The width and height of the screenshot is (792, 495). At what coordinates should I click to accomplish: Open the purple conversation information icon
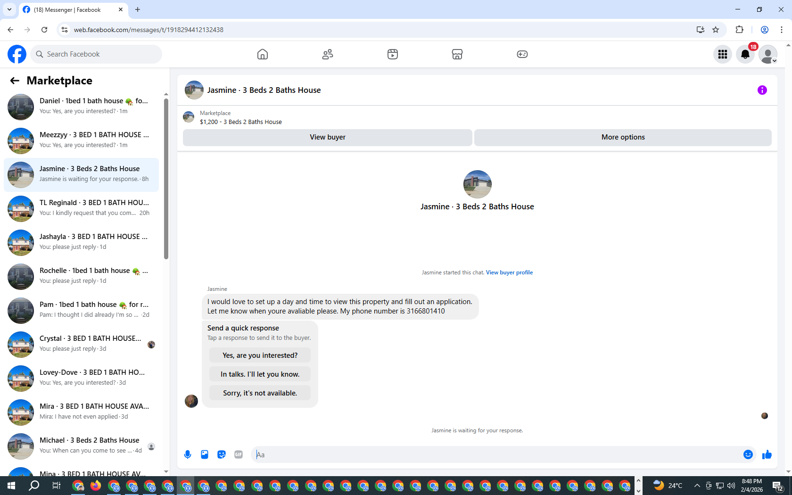(x=762, y=90)
